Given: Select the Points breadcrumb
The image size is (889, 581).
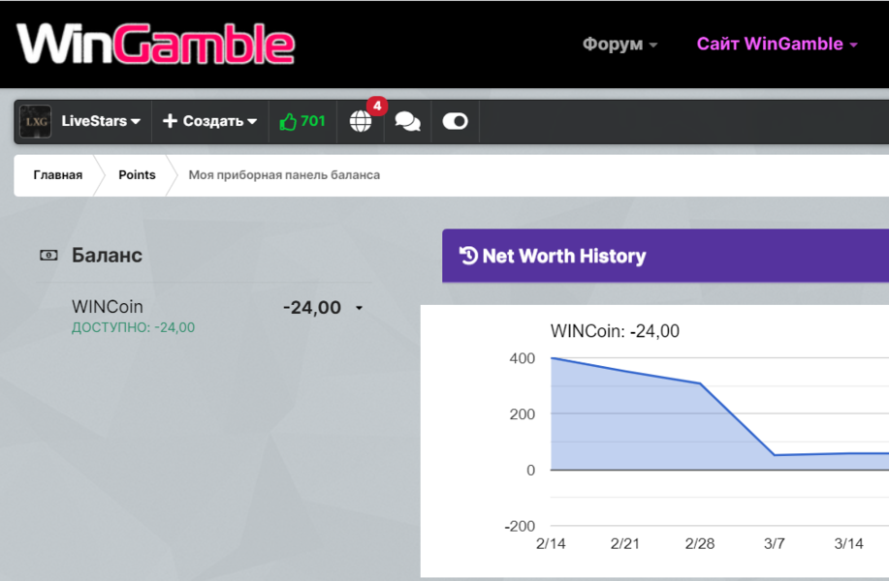Looking at the screenshot, I should [x=137, y=175].
